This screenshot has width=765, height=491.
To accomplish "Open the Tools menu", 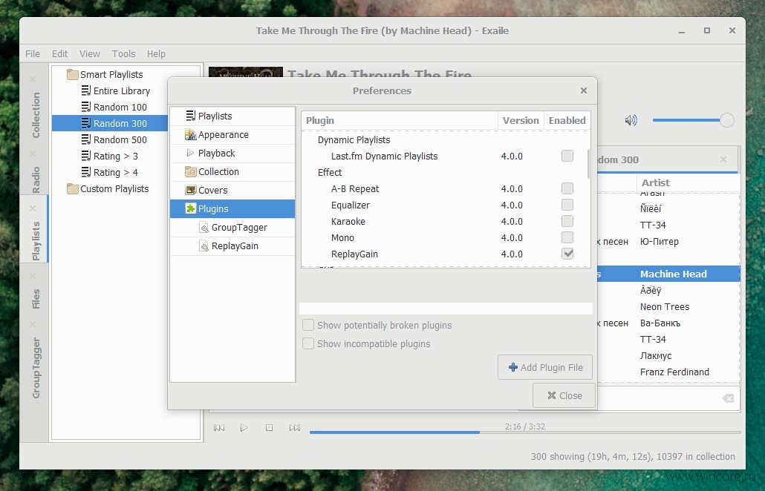I will (123, 53).
